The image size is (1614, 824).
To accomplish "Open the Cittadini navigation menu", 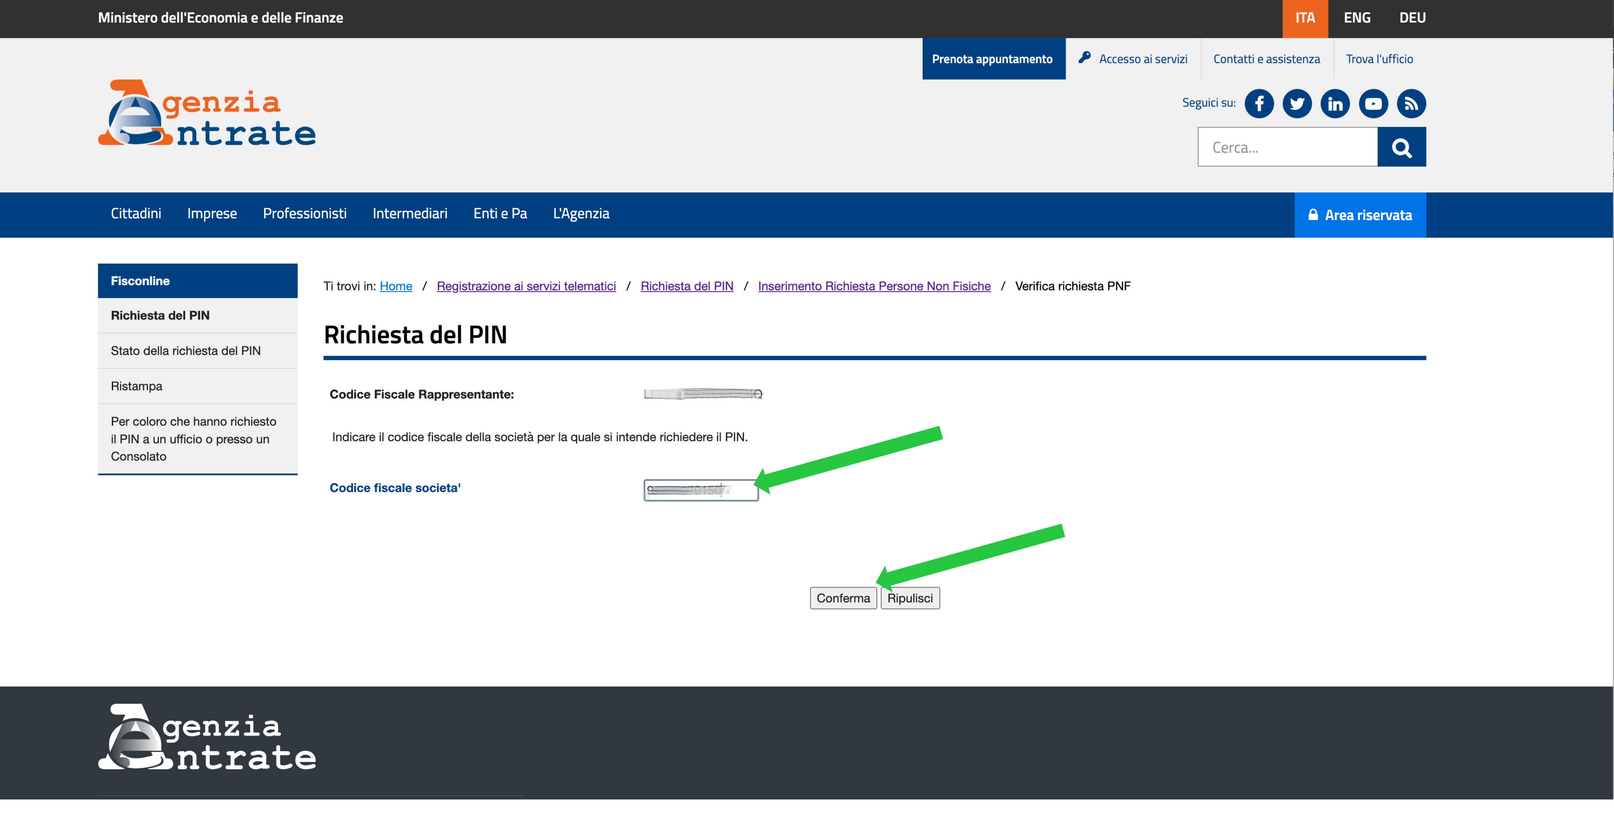I will pyautogui.click(x=135, y=213).
